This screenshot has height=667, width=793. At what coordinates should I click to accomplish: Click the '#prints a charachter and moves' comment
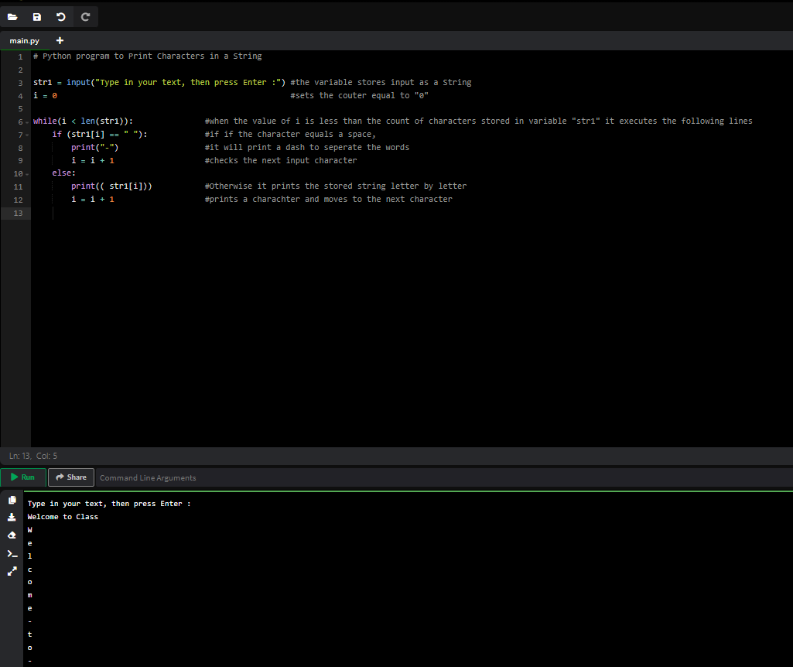click(329, 199)
